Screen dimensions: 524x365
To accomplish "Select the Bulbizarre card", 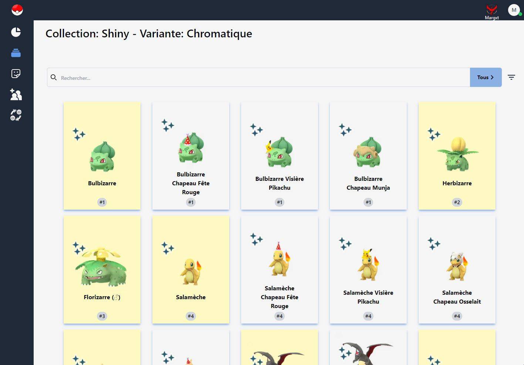I will tap(102, 156).
